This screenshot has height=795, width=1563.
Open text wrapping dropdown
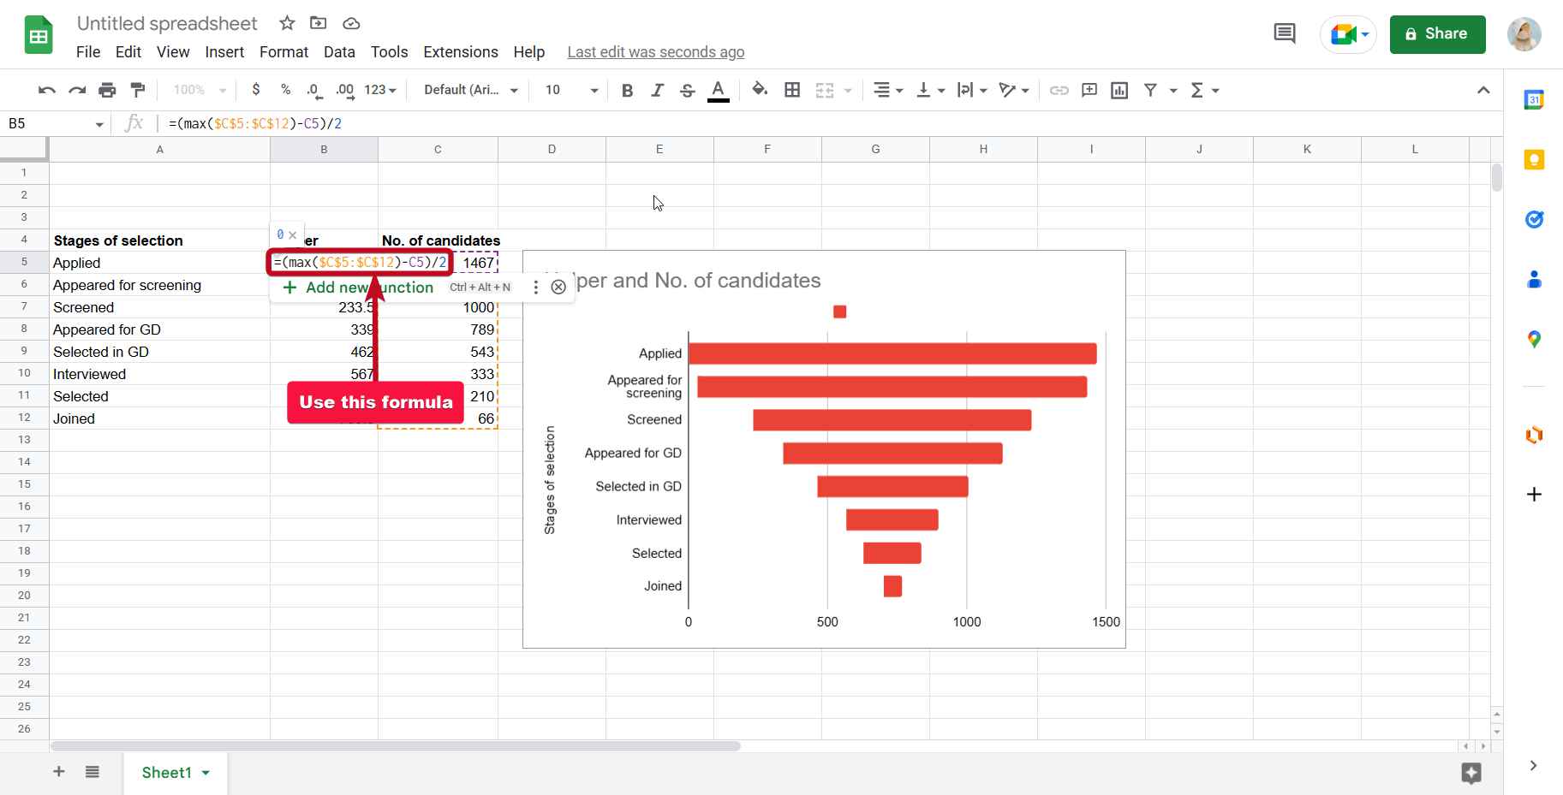(972, 90)
